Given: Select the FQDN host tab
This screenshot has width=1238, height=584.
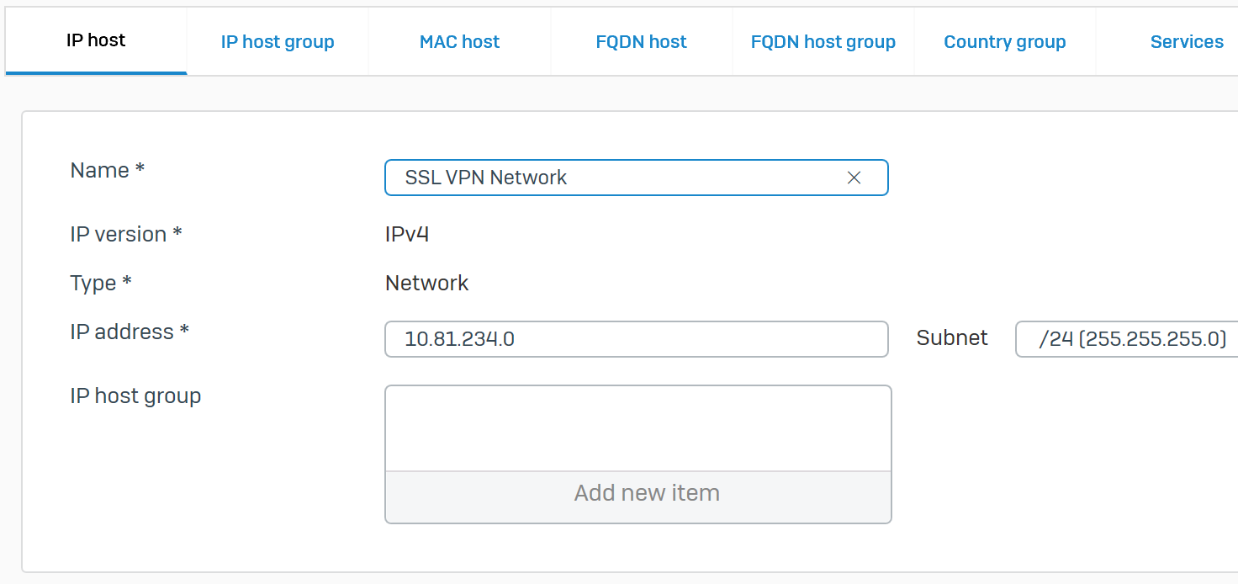Looking at the screenshot, I should (x=641, y=42).
